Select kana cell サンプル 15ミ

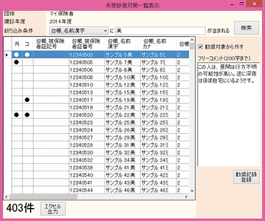click(158, 92)
